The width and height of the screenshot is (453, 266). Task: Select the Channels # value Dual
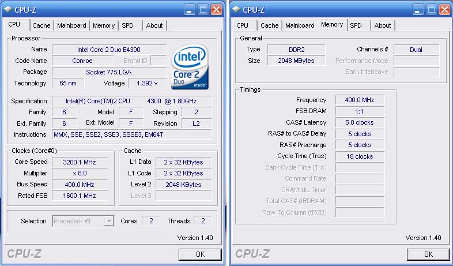point(416,50)
